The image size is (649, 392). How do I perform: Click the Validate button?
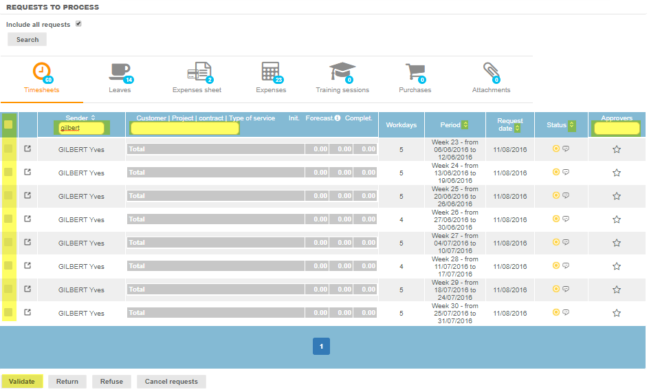pos(22,382)
